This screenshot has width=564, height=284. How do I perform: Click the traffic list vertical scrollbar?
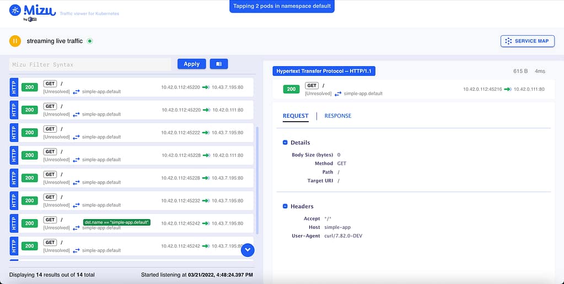click(x=256, y=165)
